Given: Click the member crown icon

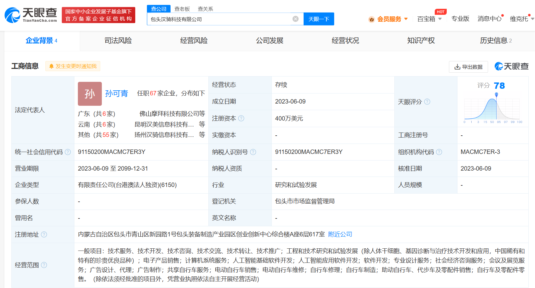Looking at the screenshot, I should click(x=372, y=19).
